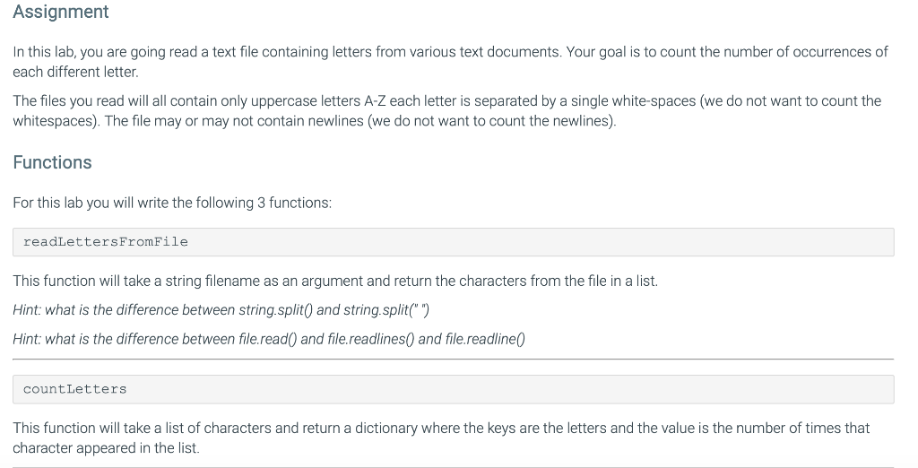
Task: Click the horizontal divider above countLetters
Action: 453,360
